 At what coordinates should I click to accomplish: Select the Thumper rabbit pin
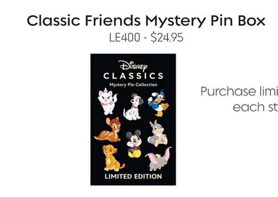click(157, 133)
